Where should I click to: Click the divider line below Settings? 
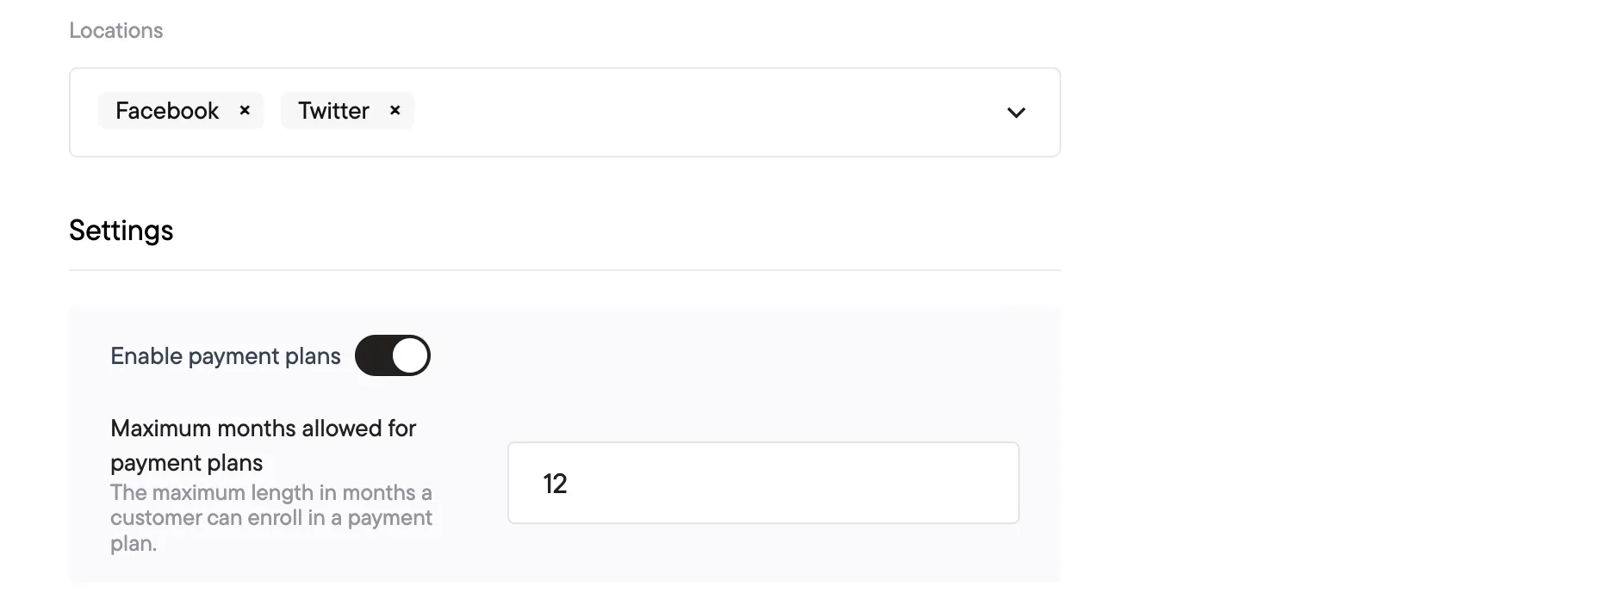(x=565, y=270)
